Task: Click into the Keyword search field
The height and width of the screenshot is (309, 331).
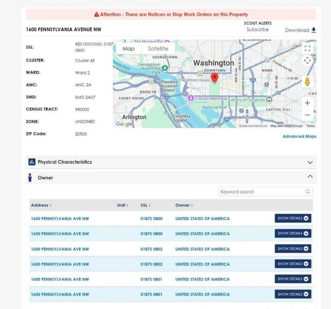Action: [x=261, y=192]
